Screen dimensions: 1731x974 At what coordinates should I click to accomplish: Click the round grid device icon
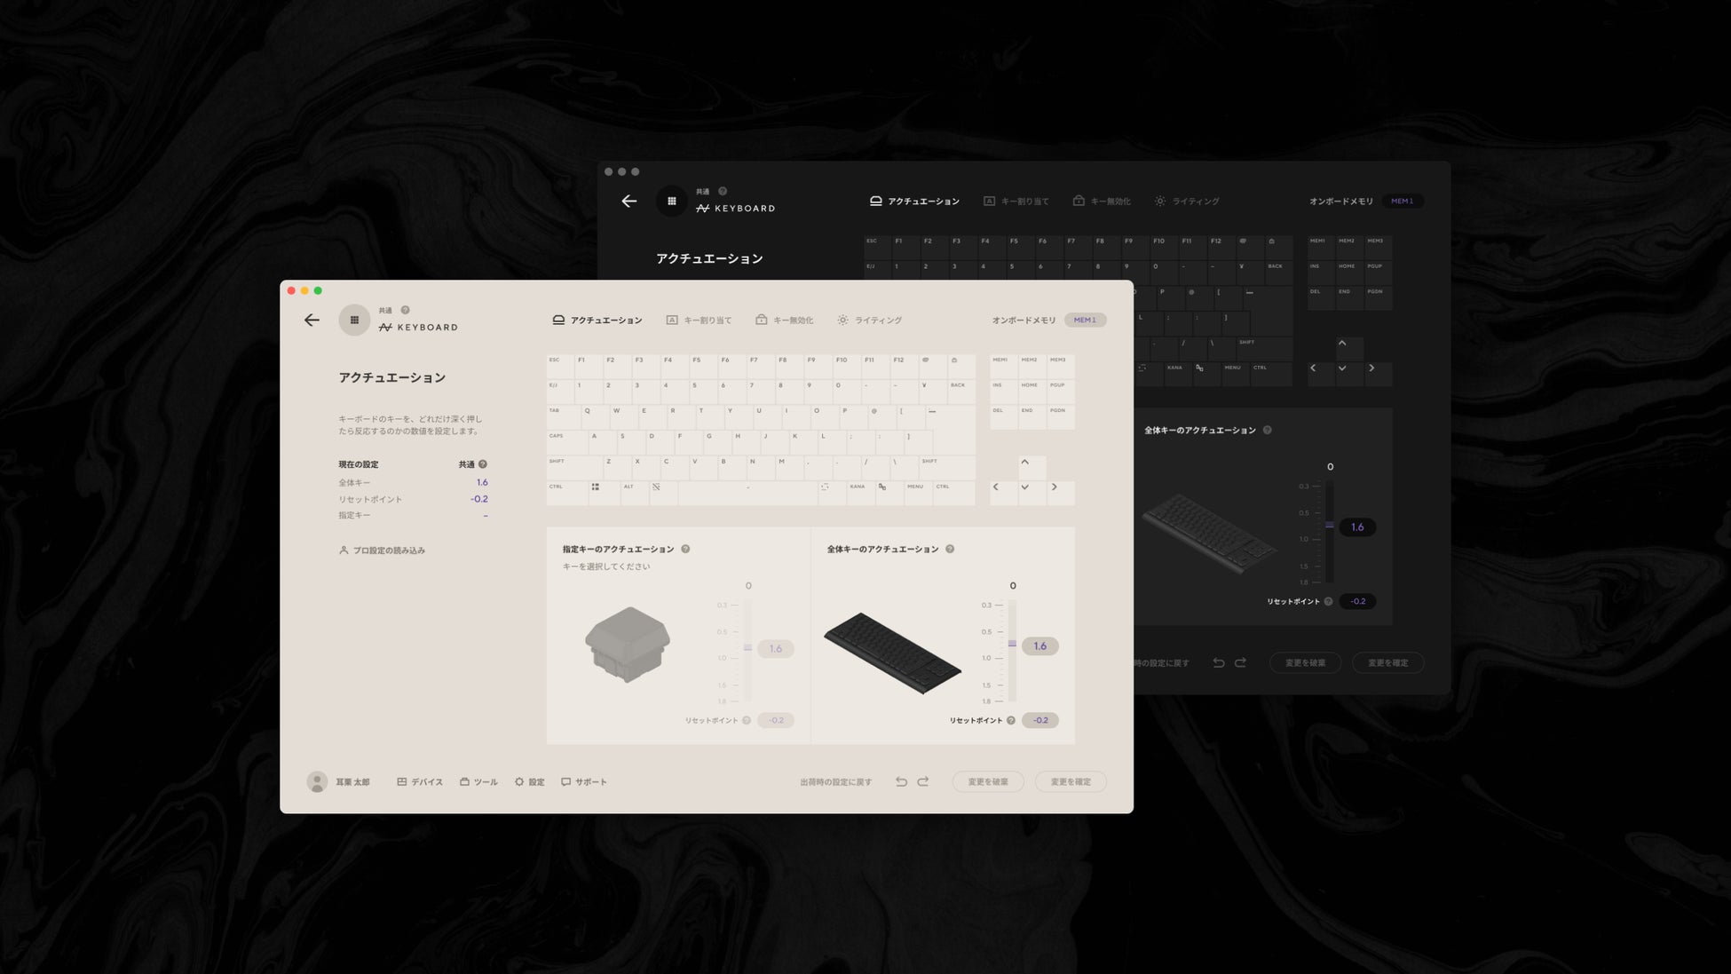(x=354, y=321)
